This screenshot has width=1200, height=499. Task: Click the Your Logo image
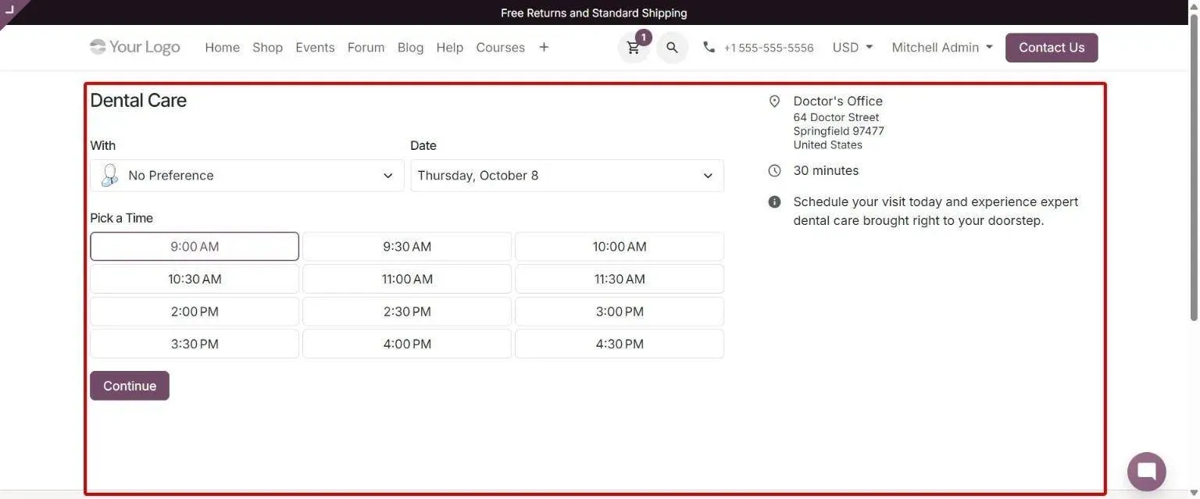coord(135,47)
